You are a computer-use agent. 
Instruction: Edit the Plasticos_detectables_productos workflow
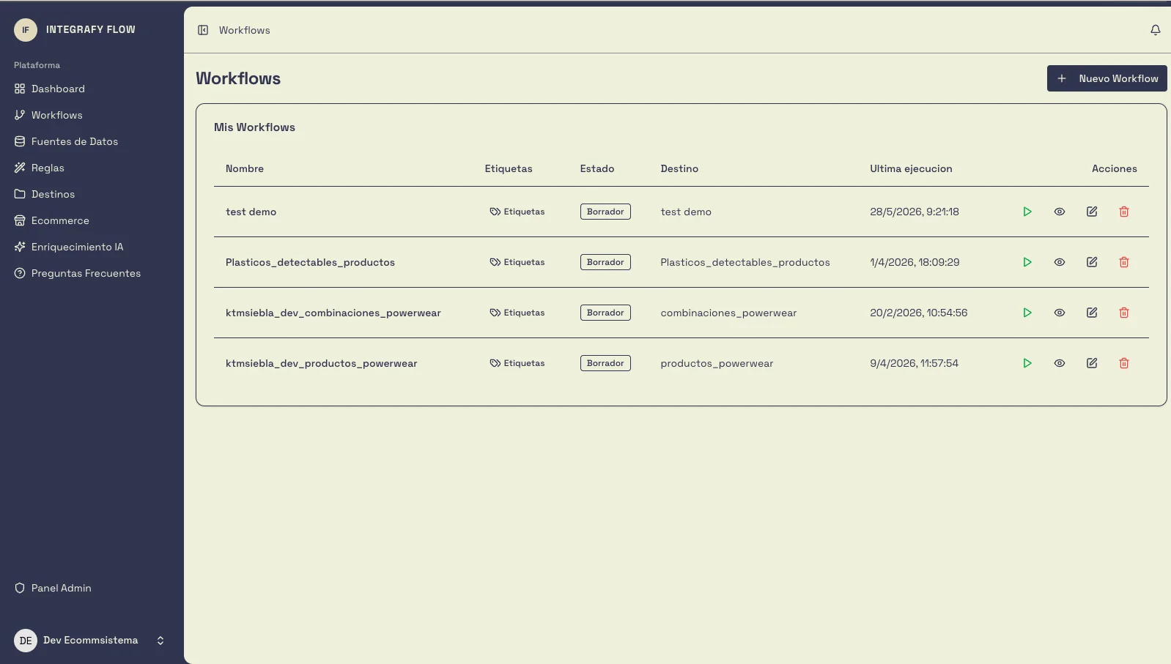pyautogui.click(x=1092, y=262)
